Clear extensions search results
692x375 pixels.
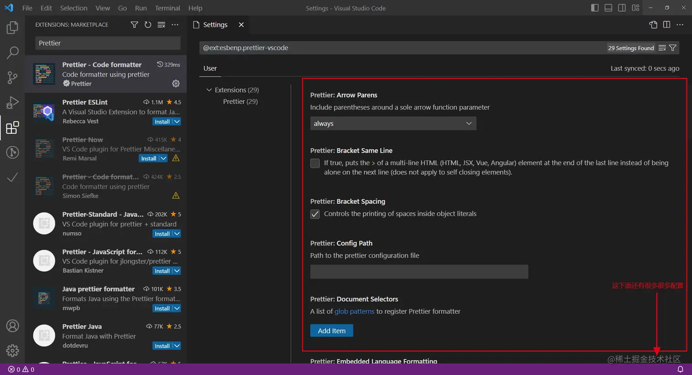(x=161, y=25)
